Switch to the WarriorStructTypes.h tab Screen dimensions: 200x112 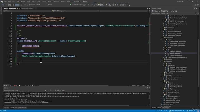point(27,8)
